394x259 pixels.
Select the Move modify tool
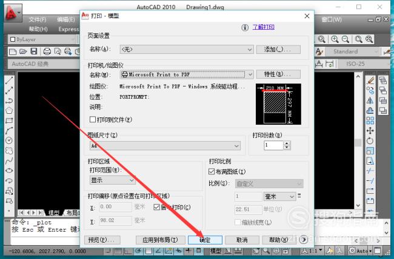coord(370,131)
